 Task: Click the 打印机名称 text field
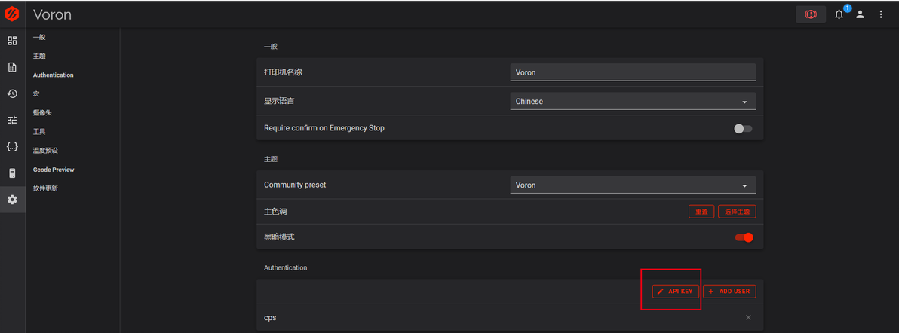click(x=633, y=72)
